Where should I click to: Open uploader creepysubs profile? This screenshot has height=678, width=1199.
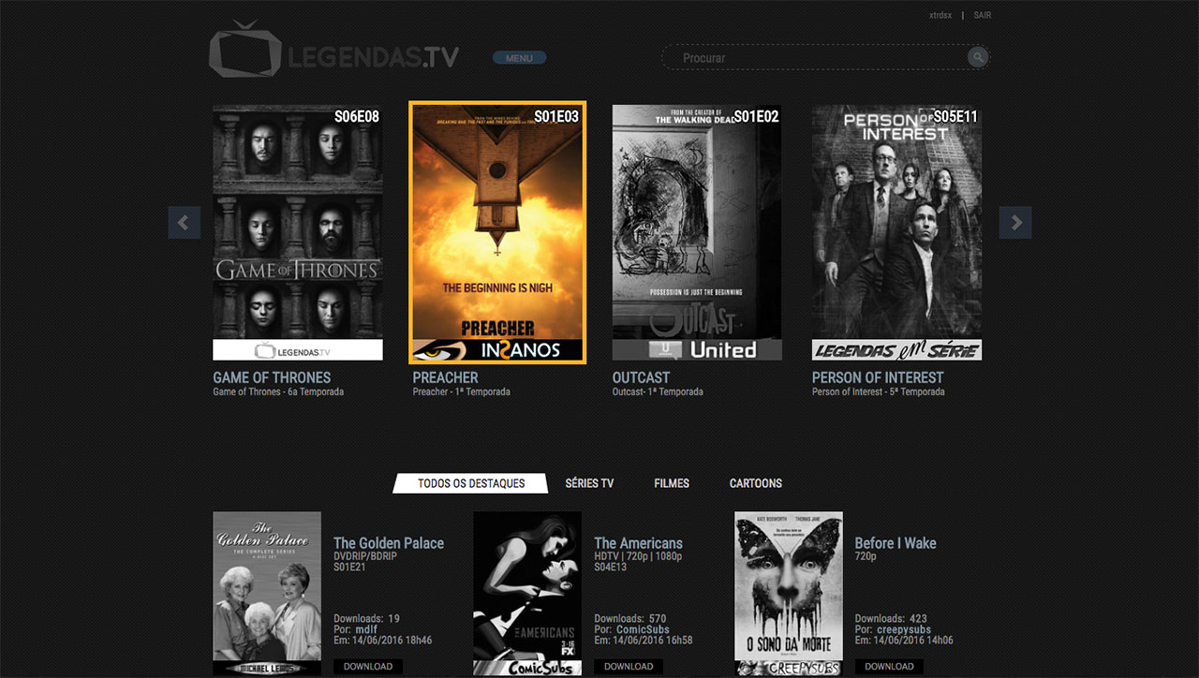(x=906, y=629)
